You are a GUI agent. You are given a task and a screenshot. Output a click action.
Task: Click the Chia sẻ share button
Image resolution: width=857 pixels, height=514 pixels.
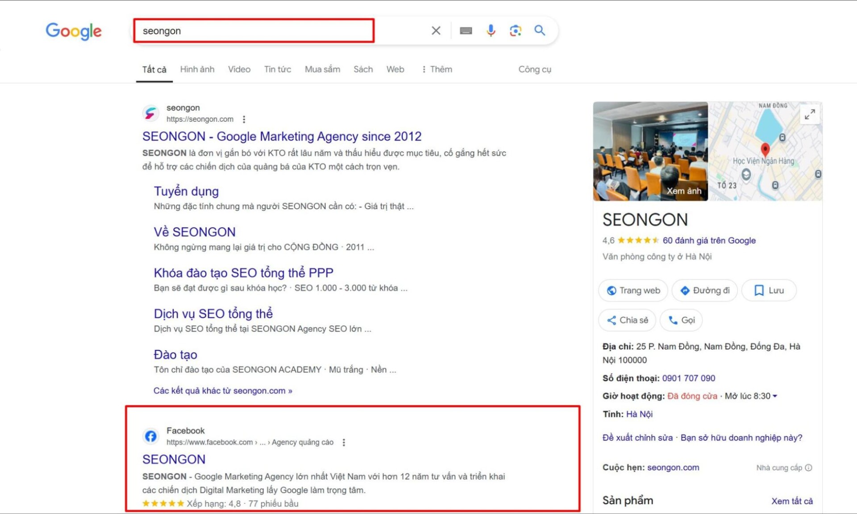pos(627,320)
